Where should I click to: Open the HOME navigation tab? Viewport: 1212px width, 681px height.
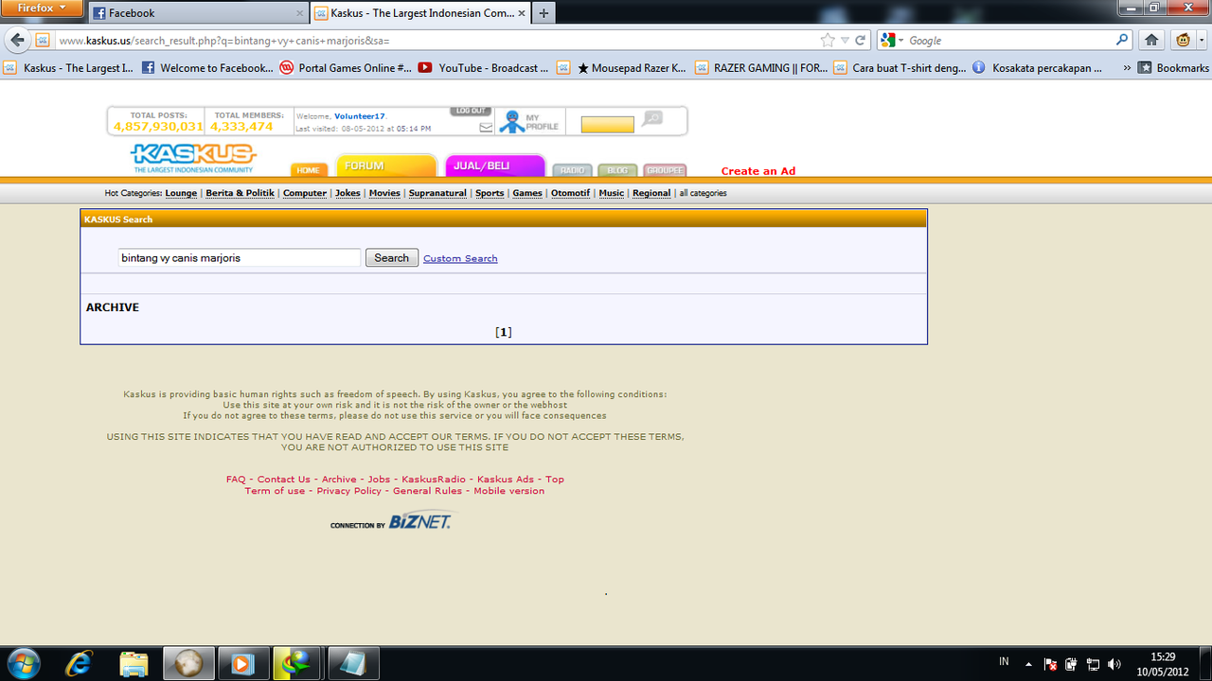tap(309, 170)
